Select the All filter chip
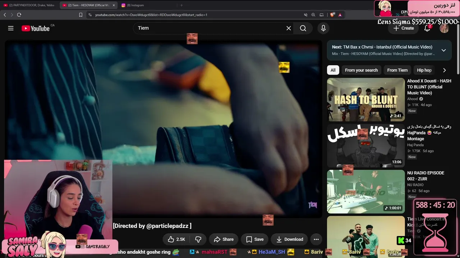460x258 pixels. click(333, 70)
